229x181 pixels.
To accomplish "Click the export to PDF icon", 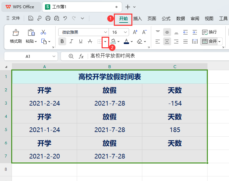I will 39,19.
